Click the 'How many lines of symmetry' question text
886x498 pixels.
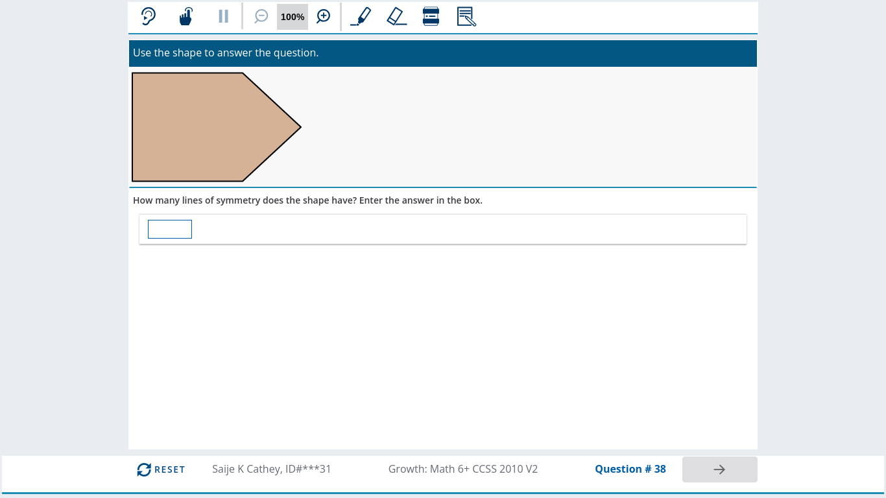(307, 200)
